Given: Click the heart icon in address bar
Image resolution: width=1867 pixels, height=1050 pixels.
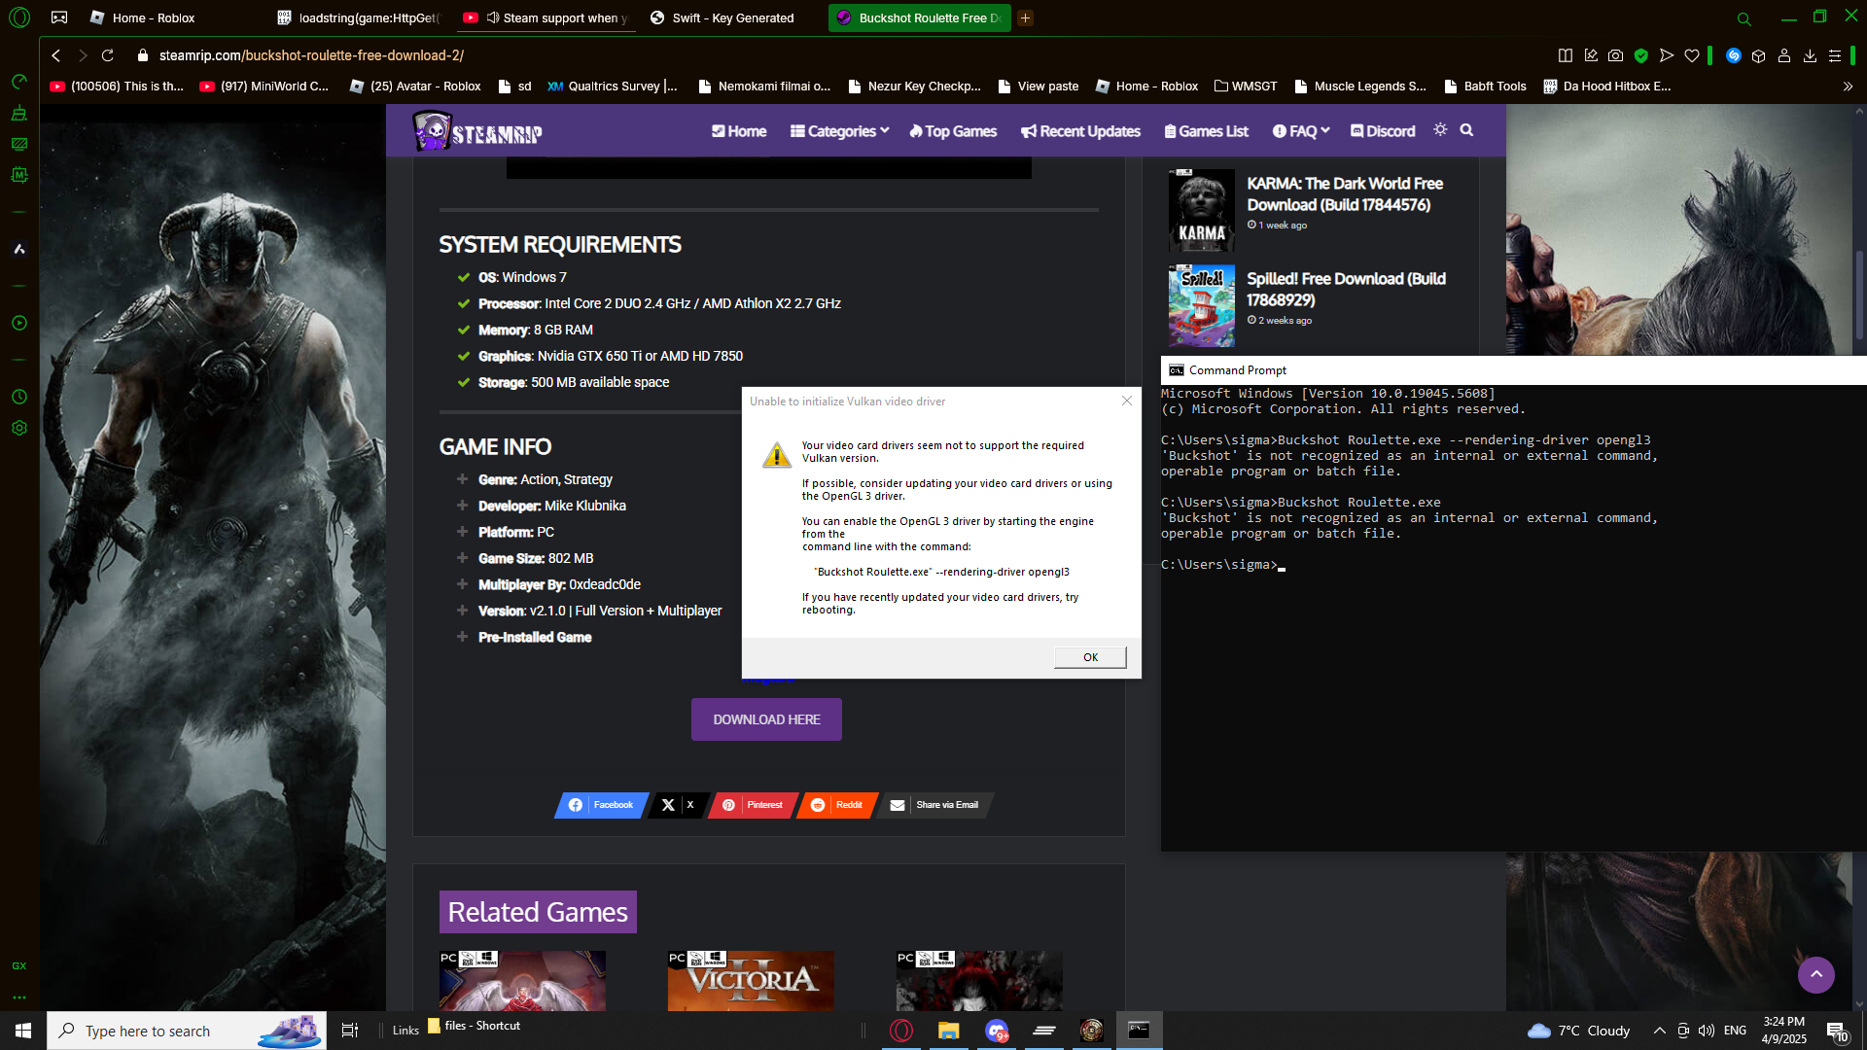Looking at the screenshot, I should (1692, 55).
